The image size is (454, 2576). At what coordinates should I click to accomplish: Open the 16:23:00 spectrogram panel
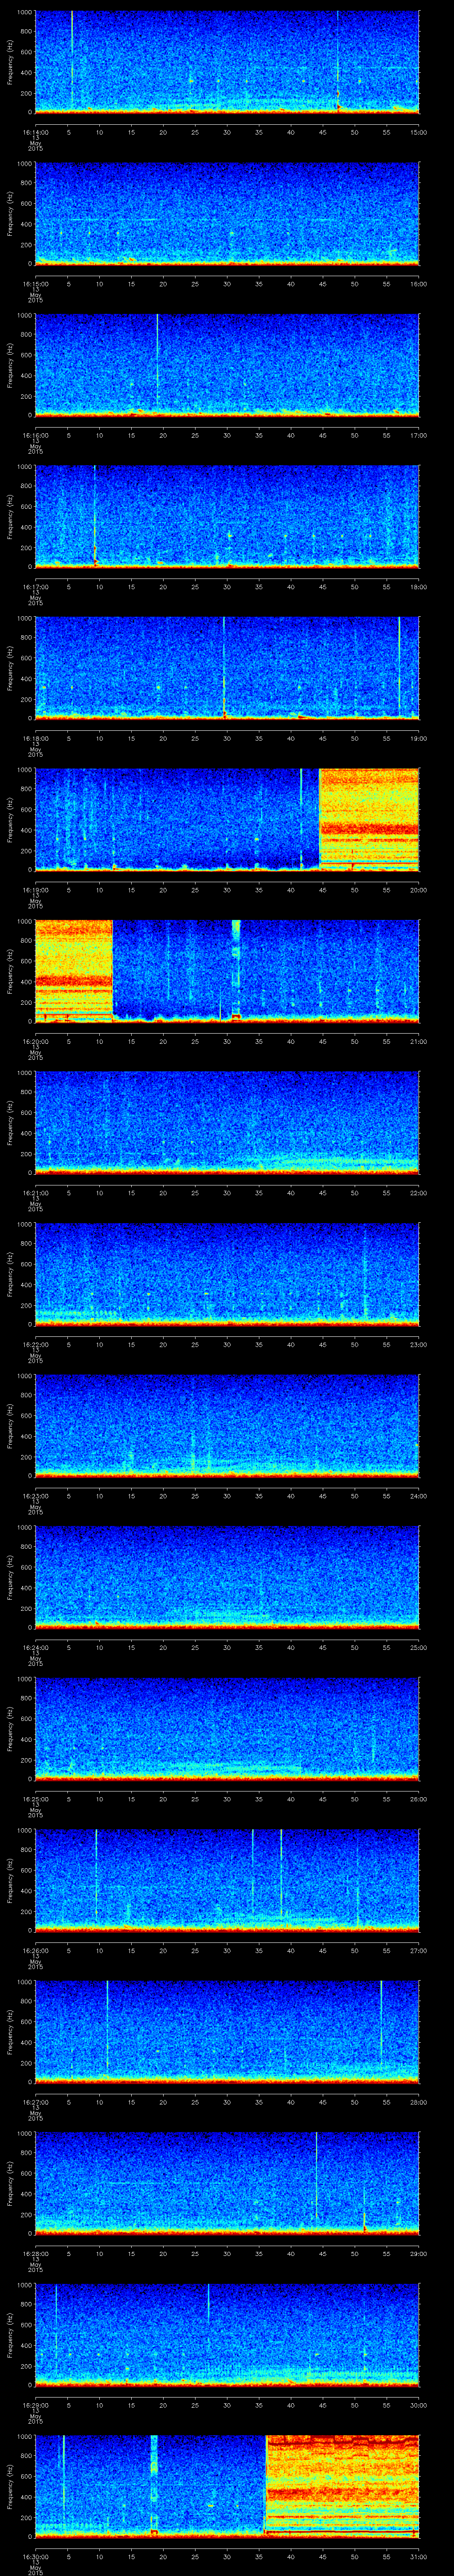coord(227,1425)
